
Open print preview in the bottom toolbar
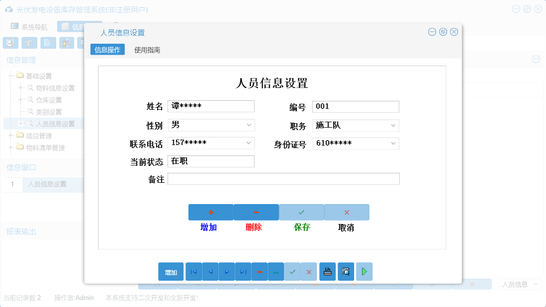point(346,271)
